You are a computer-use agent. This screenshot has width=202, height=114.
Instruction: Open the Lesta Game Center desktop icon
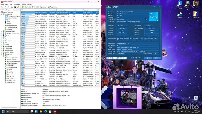tap(180, 5)
